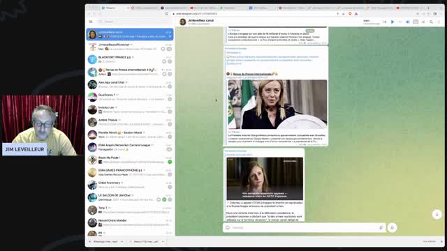Switch to the last browser tab with a red icon

coord(410,8)
